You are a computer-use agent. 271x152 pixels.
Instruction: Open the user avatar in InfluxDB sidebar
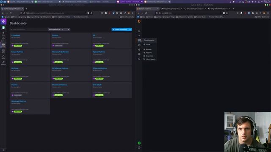pyautogui.click(x=3, y=27)
